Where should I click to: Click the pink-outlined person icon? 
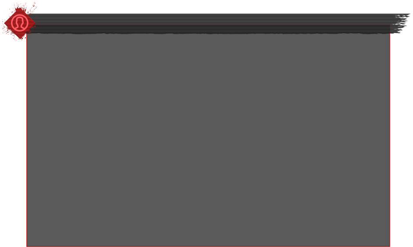click(x=20, y=23)
